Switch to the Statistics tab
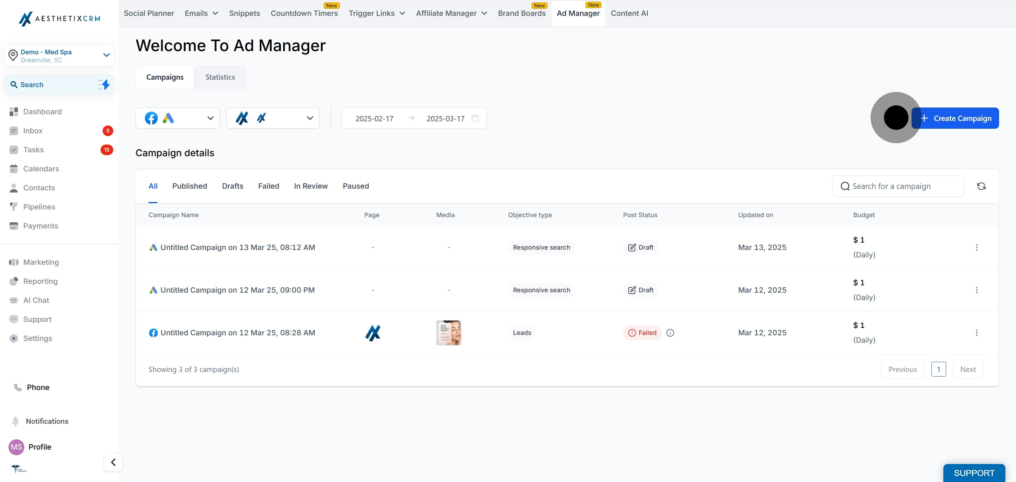The image size is (1016, 482). (220, 77)
